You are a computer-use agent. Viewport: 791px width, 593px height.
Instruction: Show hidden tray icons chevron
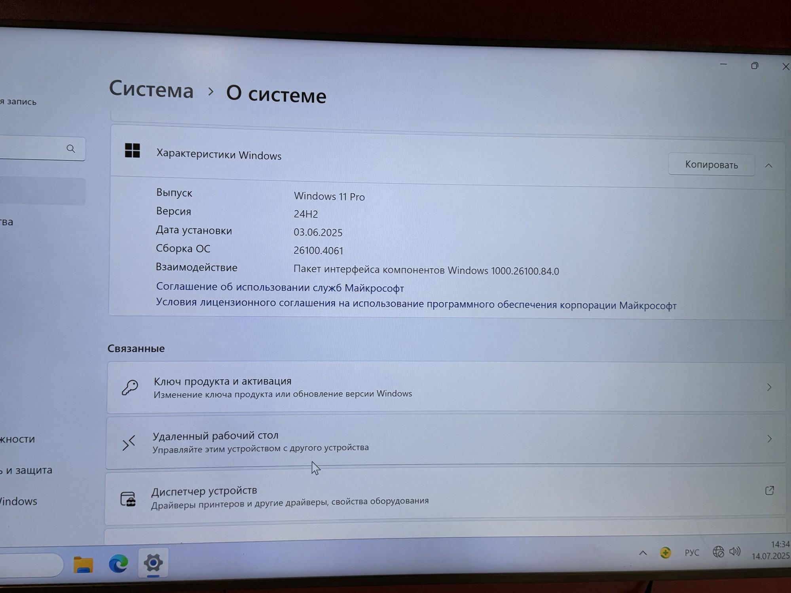click(x=643, y=553)
